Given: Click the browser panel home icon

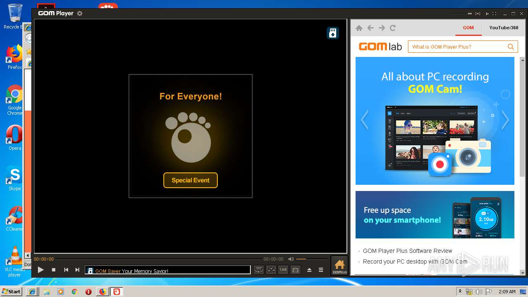Looking at the screenshot, I should 359,28.
